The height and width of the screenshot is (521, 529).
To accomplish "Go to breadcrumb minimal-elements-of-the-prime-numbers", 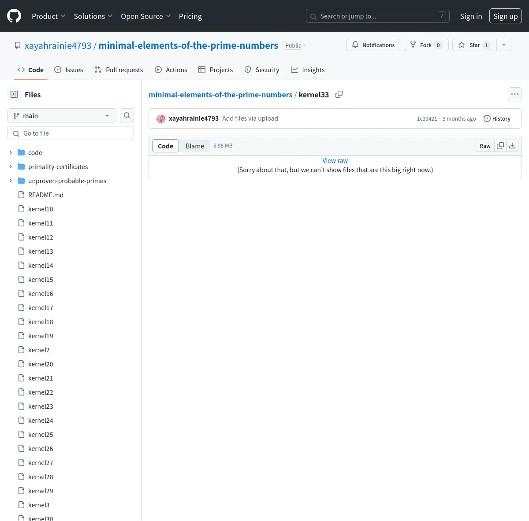I will pyautogui.click(x=220, y=95).
